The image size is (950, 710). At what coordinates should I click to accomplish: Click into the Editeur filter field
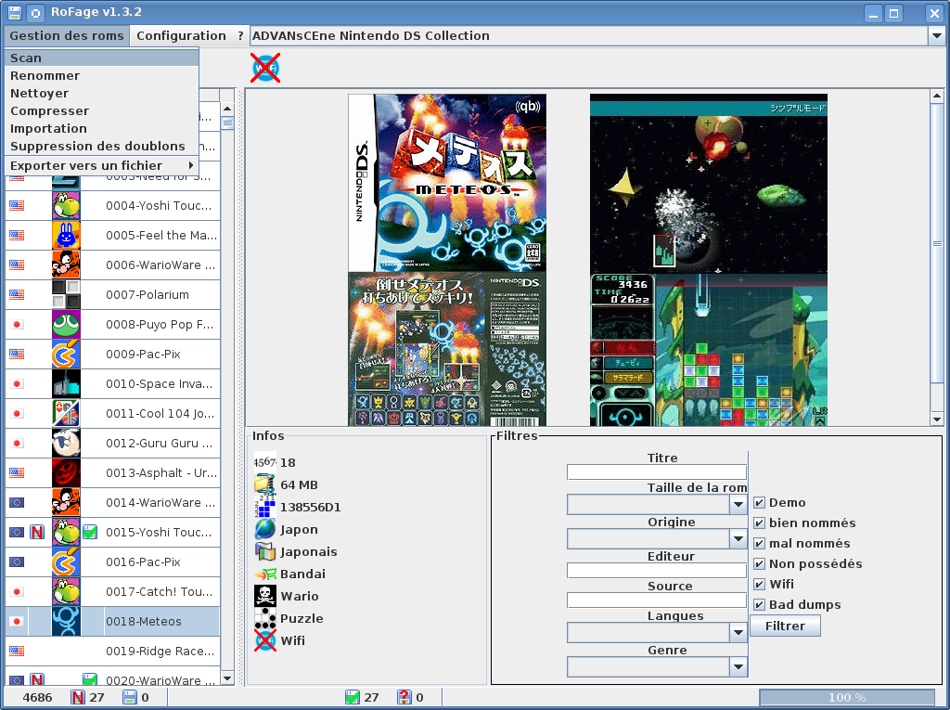pyautogui.click(x=657, y=571)
